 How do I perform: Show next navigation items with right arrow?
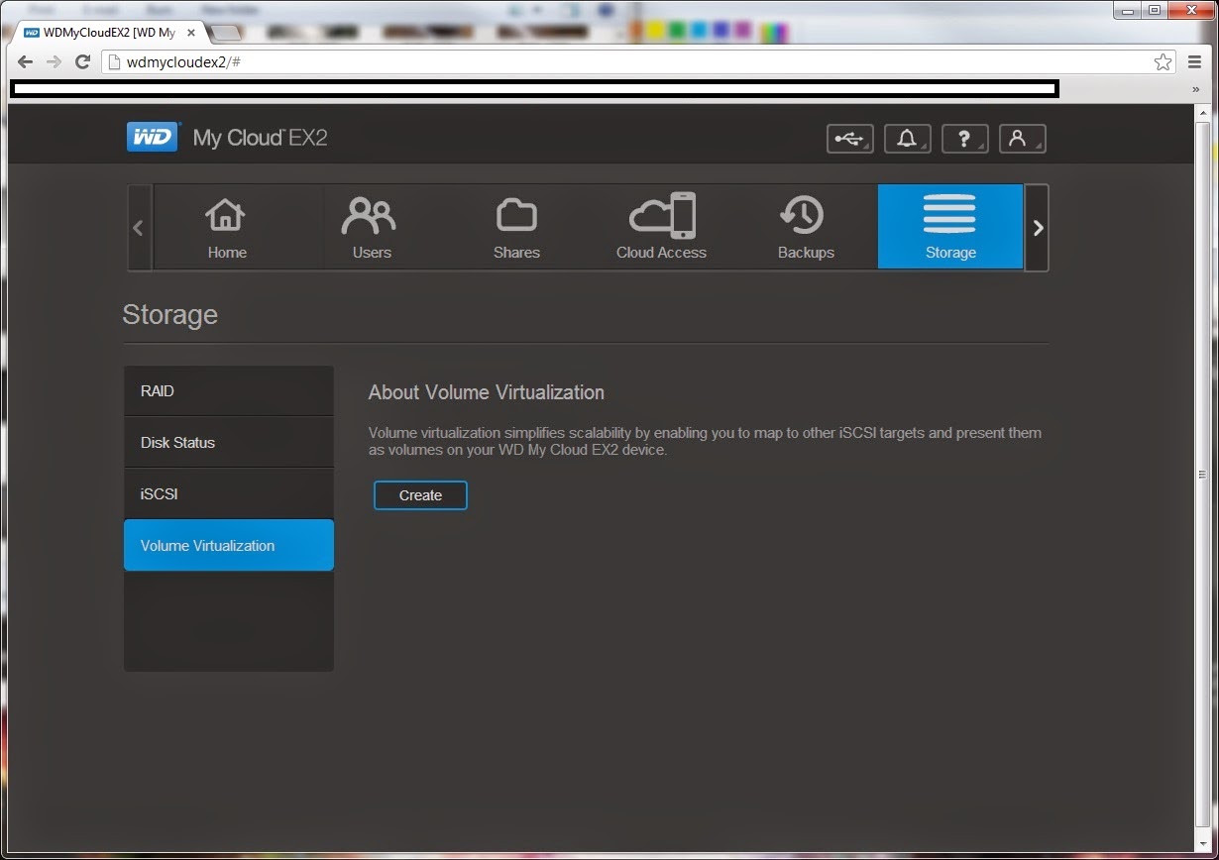[1037, 228]
